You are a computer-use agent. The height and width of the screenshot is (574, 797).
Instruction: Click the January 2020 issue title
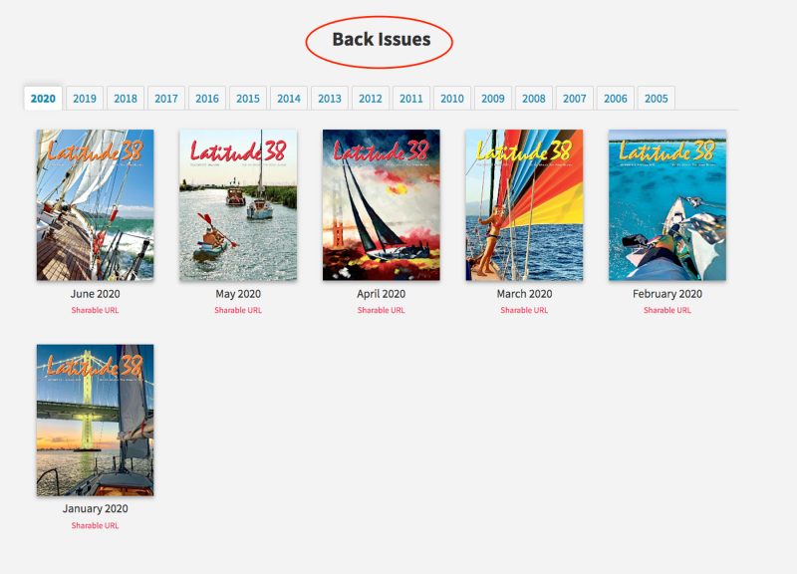point(95,509)
